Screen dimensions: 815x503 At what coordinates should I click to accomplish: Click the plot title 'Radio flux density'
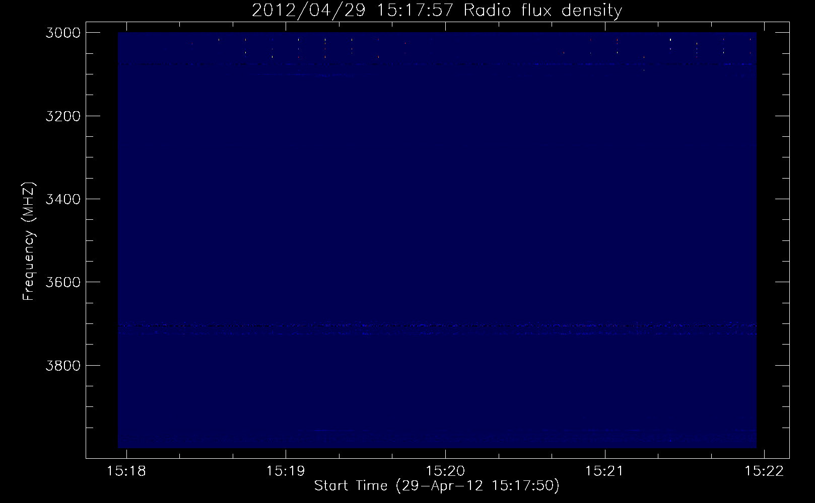[542, 11]
